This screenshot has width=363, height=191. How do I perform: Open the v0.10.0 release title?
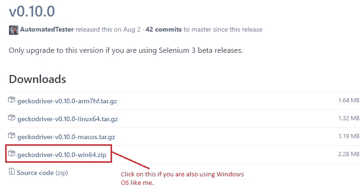(32, 11)
